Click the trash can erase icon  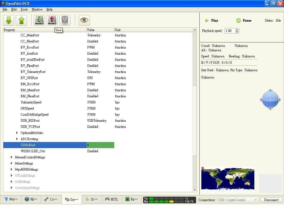coord(65,20)
